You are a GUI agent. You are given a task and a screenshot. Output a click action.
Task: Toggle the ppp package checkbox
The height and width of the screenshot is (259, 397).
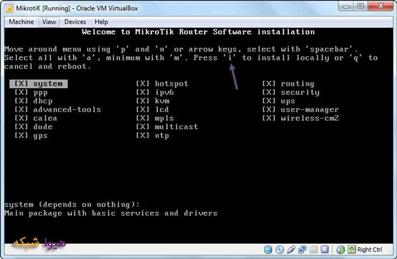(x=21, y=93)
